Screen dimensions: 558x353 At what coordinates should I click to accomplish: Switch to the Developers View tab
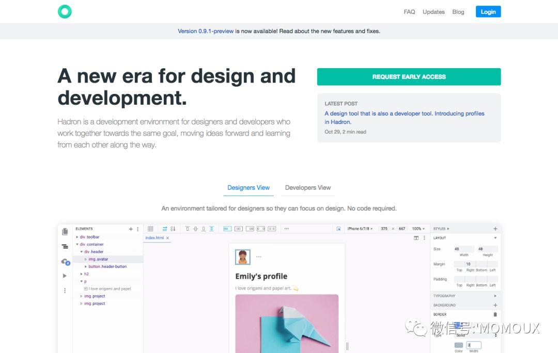tap(308, 188)
